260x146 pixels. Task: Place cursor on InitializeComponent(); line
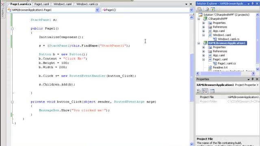(61, 37)
